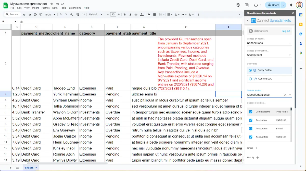Log out of cdatamarketing account
This screenshot has height=171, width=306.
click(x=286, y=31)
